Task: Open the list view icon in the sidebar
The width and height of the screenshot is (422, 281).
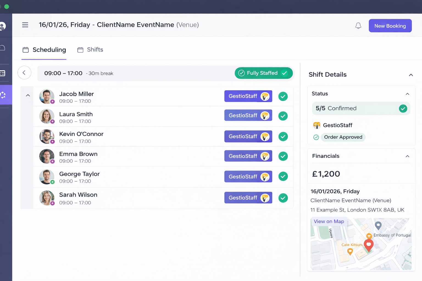Action: pyautogui.click(x=2, y=73)
